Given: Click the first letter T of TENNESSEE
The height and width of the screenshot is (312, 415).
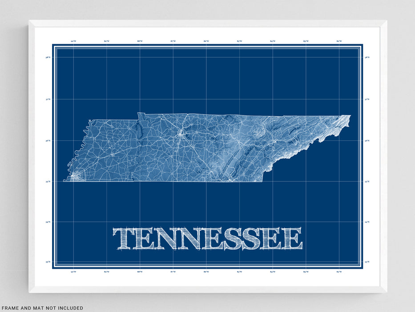Looking at the screenshot, I should (x=123, y=239).
